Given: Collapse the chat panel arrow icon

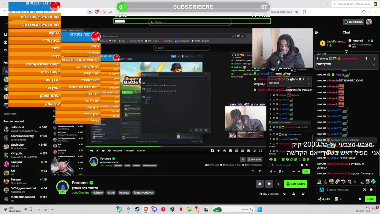Looking at the screenshot, I should (316, 32).
